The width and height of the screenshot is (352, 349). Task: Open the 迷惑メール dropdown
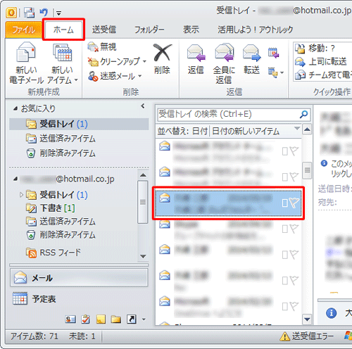(115, 76)
